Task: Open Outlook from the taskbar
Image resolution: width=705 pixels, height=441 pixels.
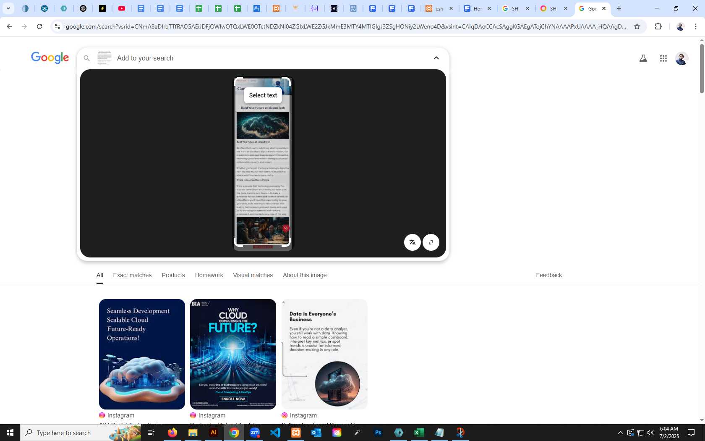Action: click(316, 433)
